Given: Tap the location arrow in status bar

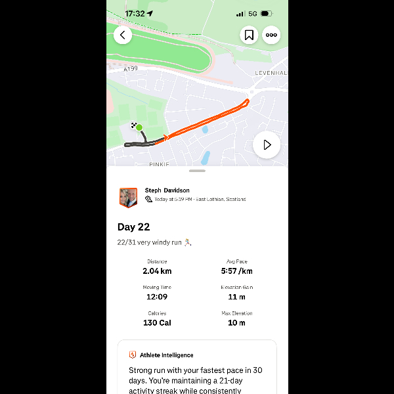Looking at the screenshot, I should click(150, 13).
